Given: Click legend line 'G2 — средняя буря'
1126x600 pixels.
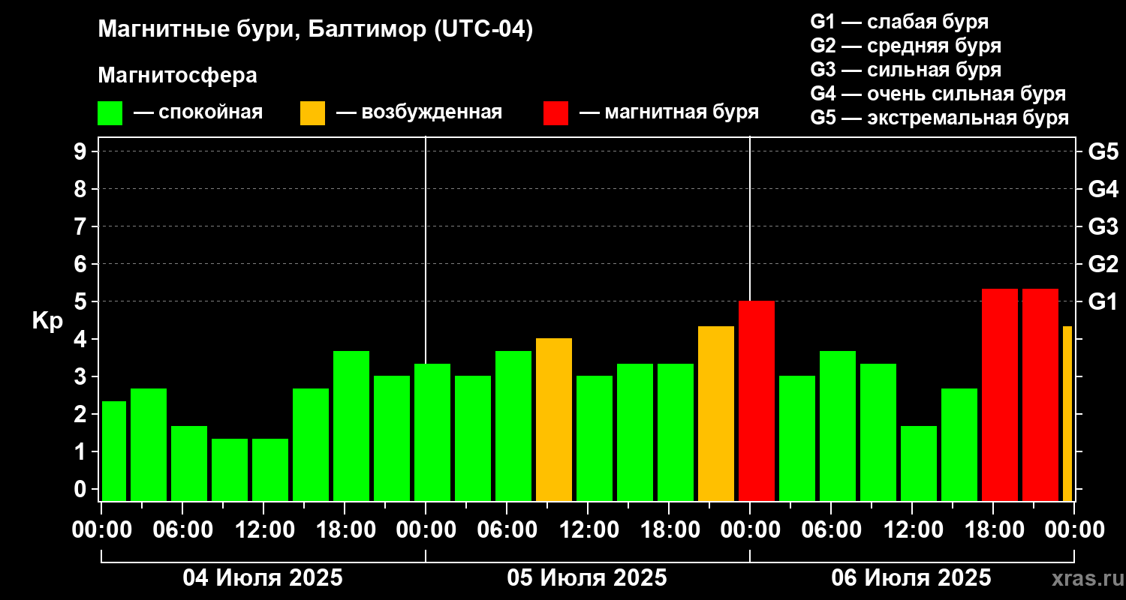Looking at the screenshot, I should click(x=906, y=46).
